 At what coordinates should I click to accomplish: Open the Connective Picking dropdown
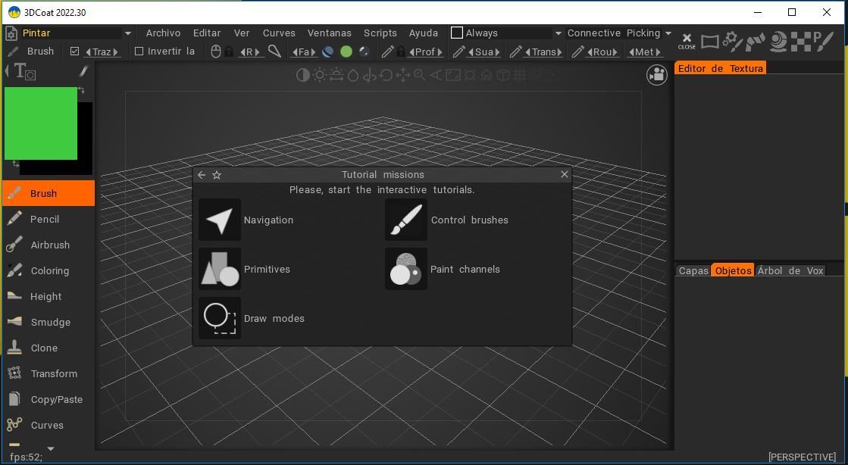coord(668,33)
